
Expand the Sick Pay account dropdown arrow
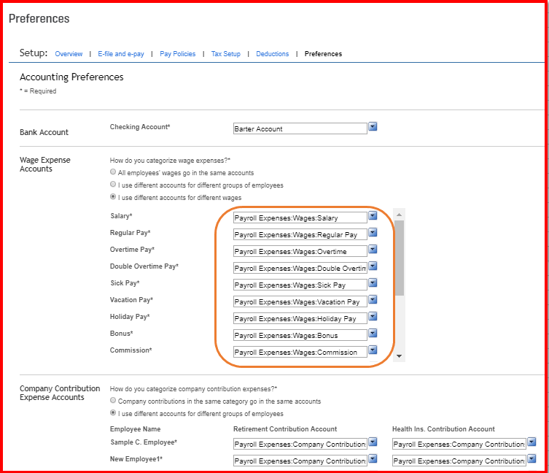tap(373, 283)
